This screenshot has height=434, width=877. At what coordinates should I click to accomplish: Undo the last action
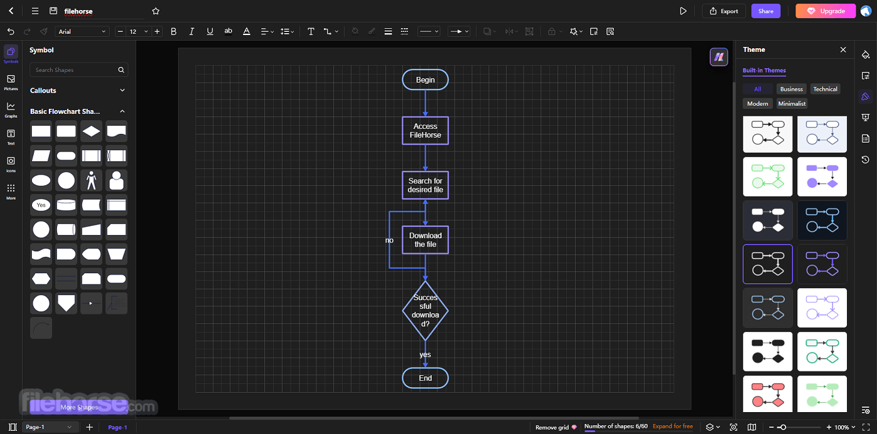[x=11, y=31]
